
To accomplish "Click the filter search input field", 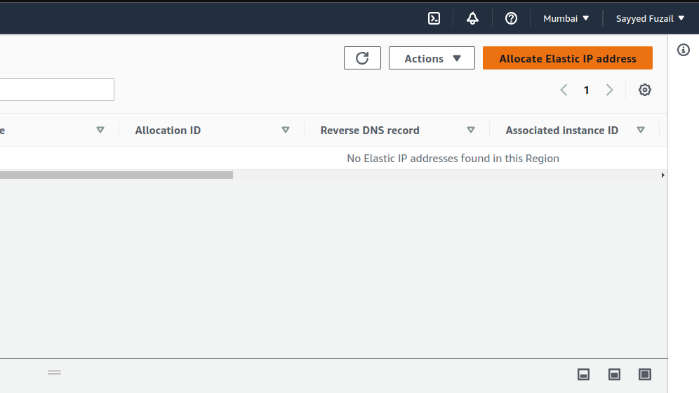I will tap(56, 90).
